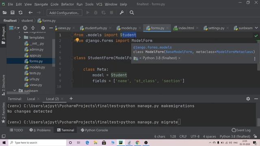The image size is (260, 146).
Task: Open the TODO tool window
Action: (x=16, y=130)
